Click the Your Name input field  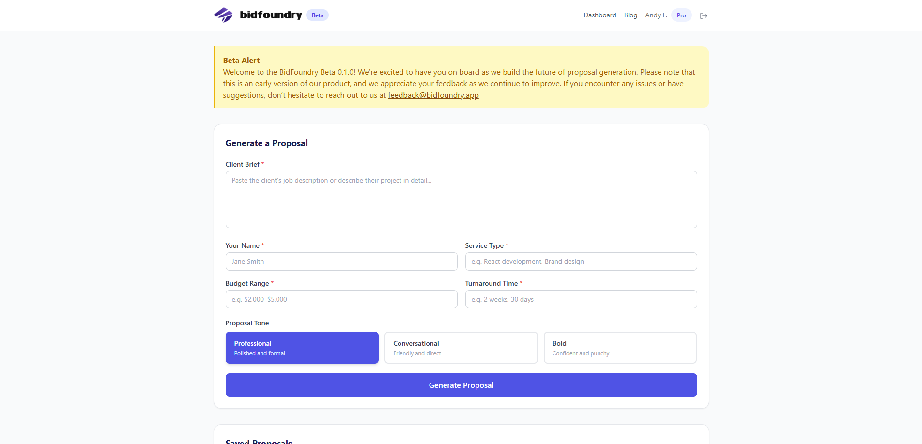pyautogui.click(x=341, y=261)
